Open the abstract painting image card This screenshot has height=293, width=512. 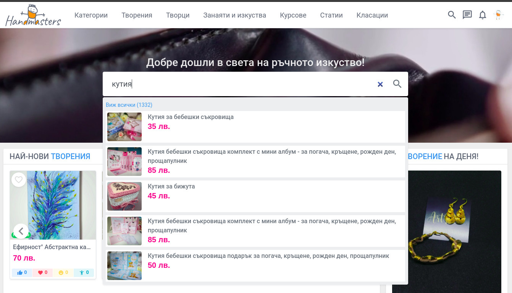53,205
